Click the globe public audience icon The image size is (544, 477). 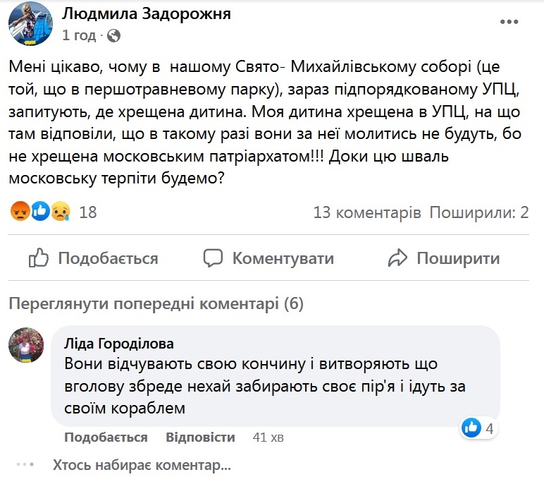pyautogui.click(x=113, y=35)
